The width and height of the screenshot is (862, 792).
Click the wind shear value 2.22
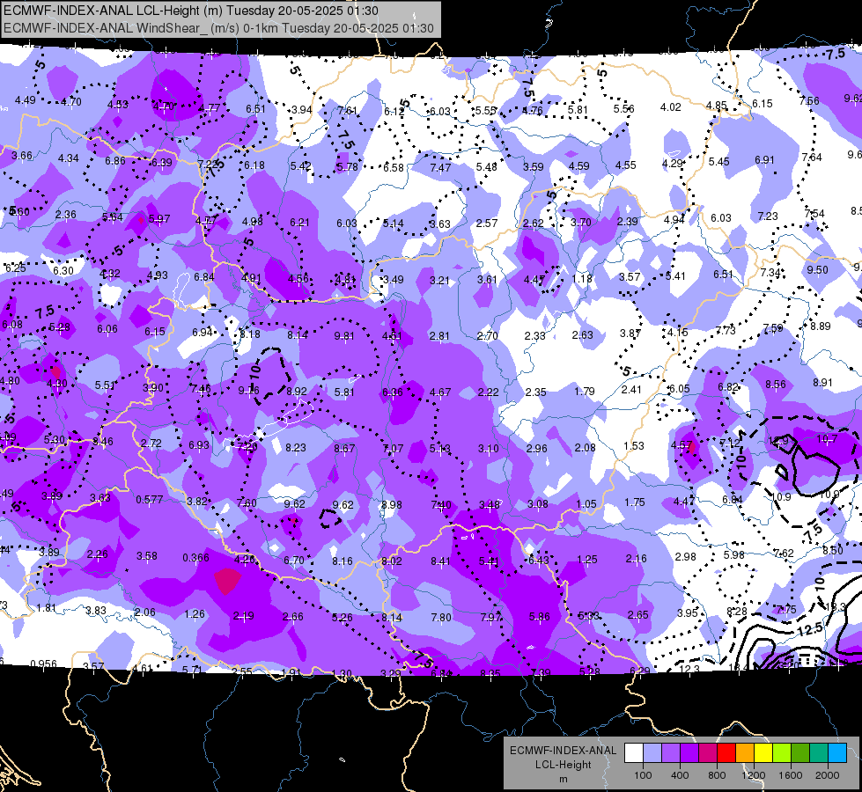tap(488, 392)
